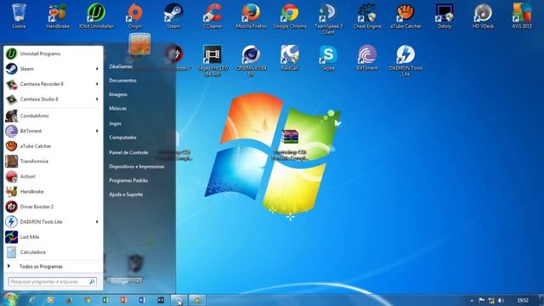The width and height of the screenshot is (544, 306).
Task: Click the Windows Start orb button
Action: pyautogui.click(x=11, y=300)
